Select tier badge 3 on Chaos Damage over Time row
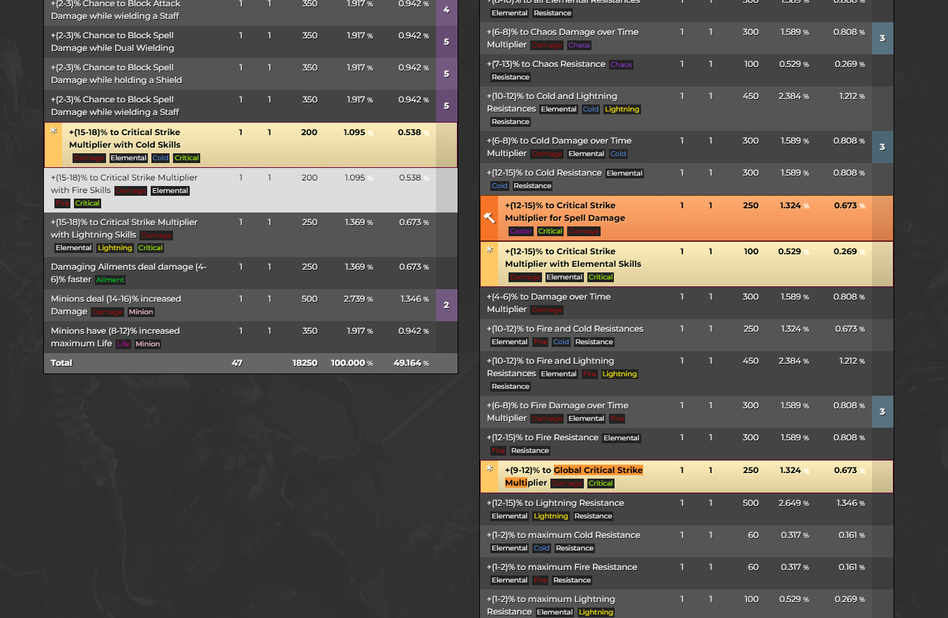Image resolution: width=948 pixels, height=618 pixels. click(882, 38)
